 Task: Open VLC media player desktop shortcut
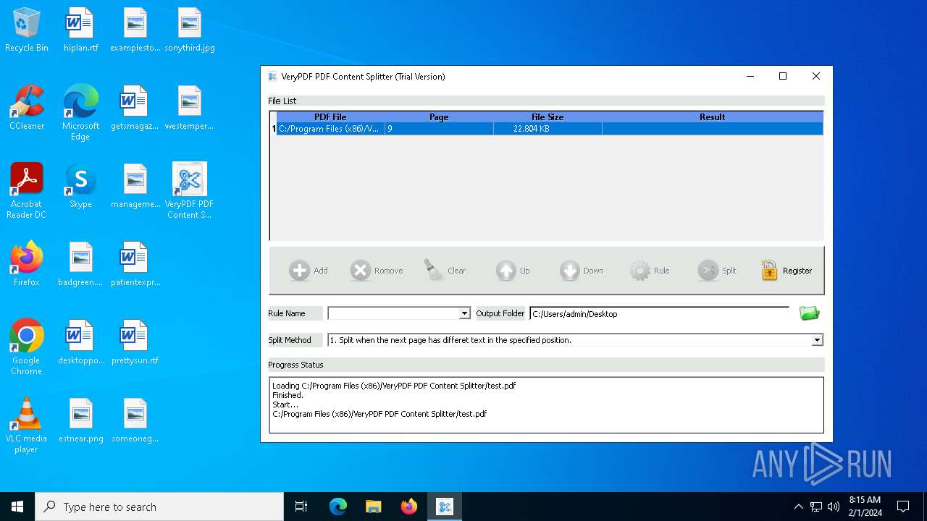point(27,425)
